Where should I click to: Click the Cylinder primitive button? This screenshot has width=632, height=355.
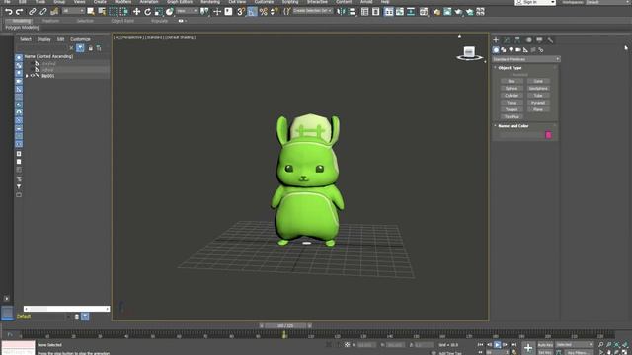[512, 96]
